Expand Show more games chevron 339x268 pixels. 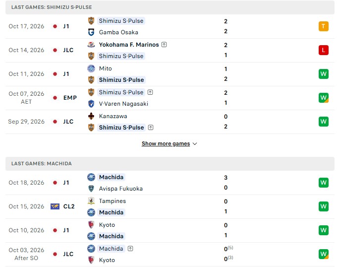(195, 144)
